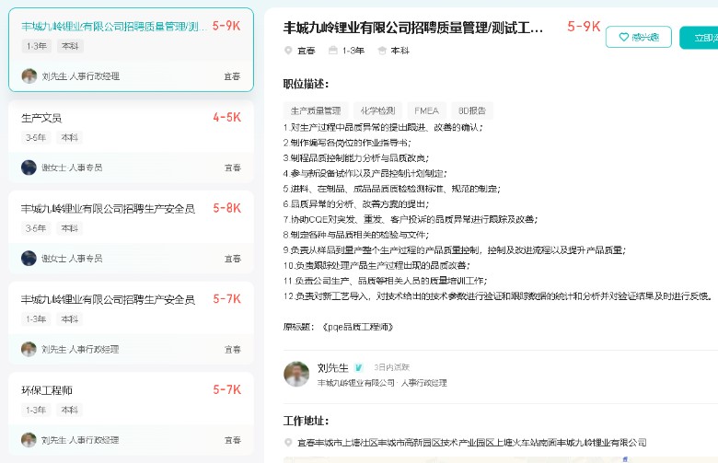Click the education cap icon beside 本科
718x463 pixels.
[382, 51]
